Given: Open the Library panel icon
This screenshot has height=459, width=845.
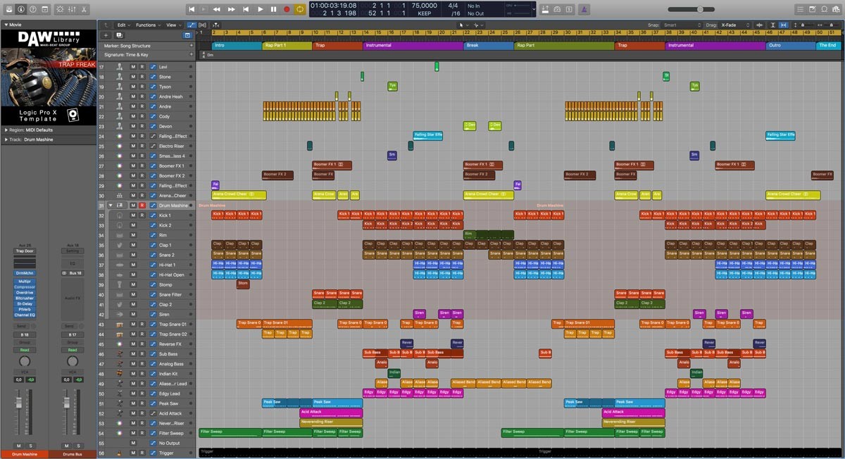Looking at the screenshot, I should [x=10, y=10].
